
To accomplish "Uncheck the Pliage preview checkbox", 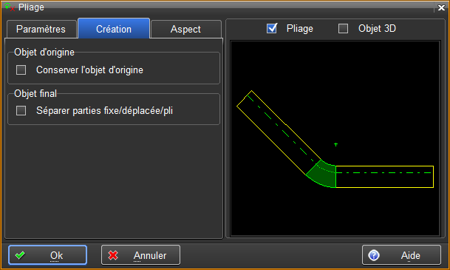I will pyautogui.click(x=271, y=28).
